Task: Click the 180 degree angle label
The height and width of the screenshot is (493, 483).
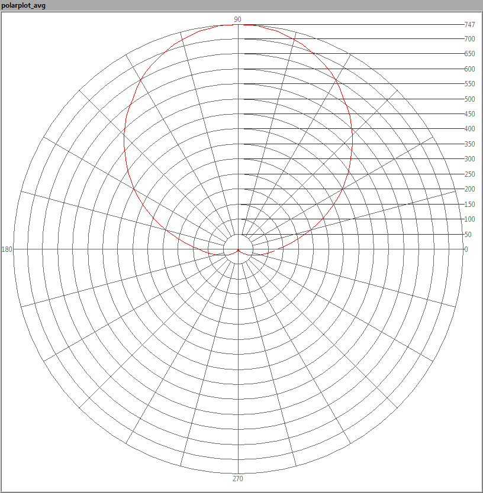Action: click(7, 249)
